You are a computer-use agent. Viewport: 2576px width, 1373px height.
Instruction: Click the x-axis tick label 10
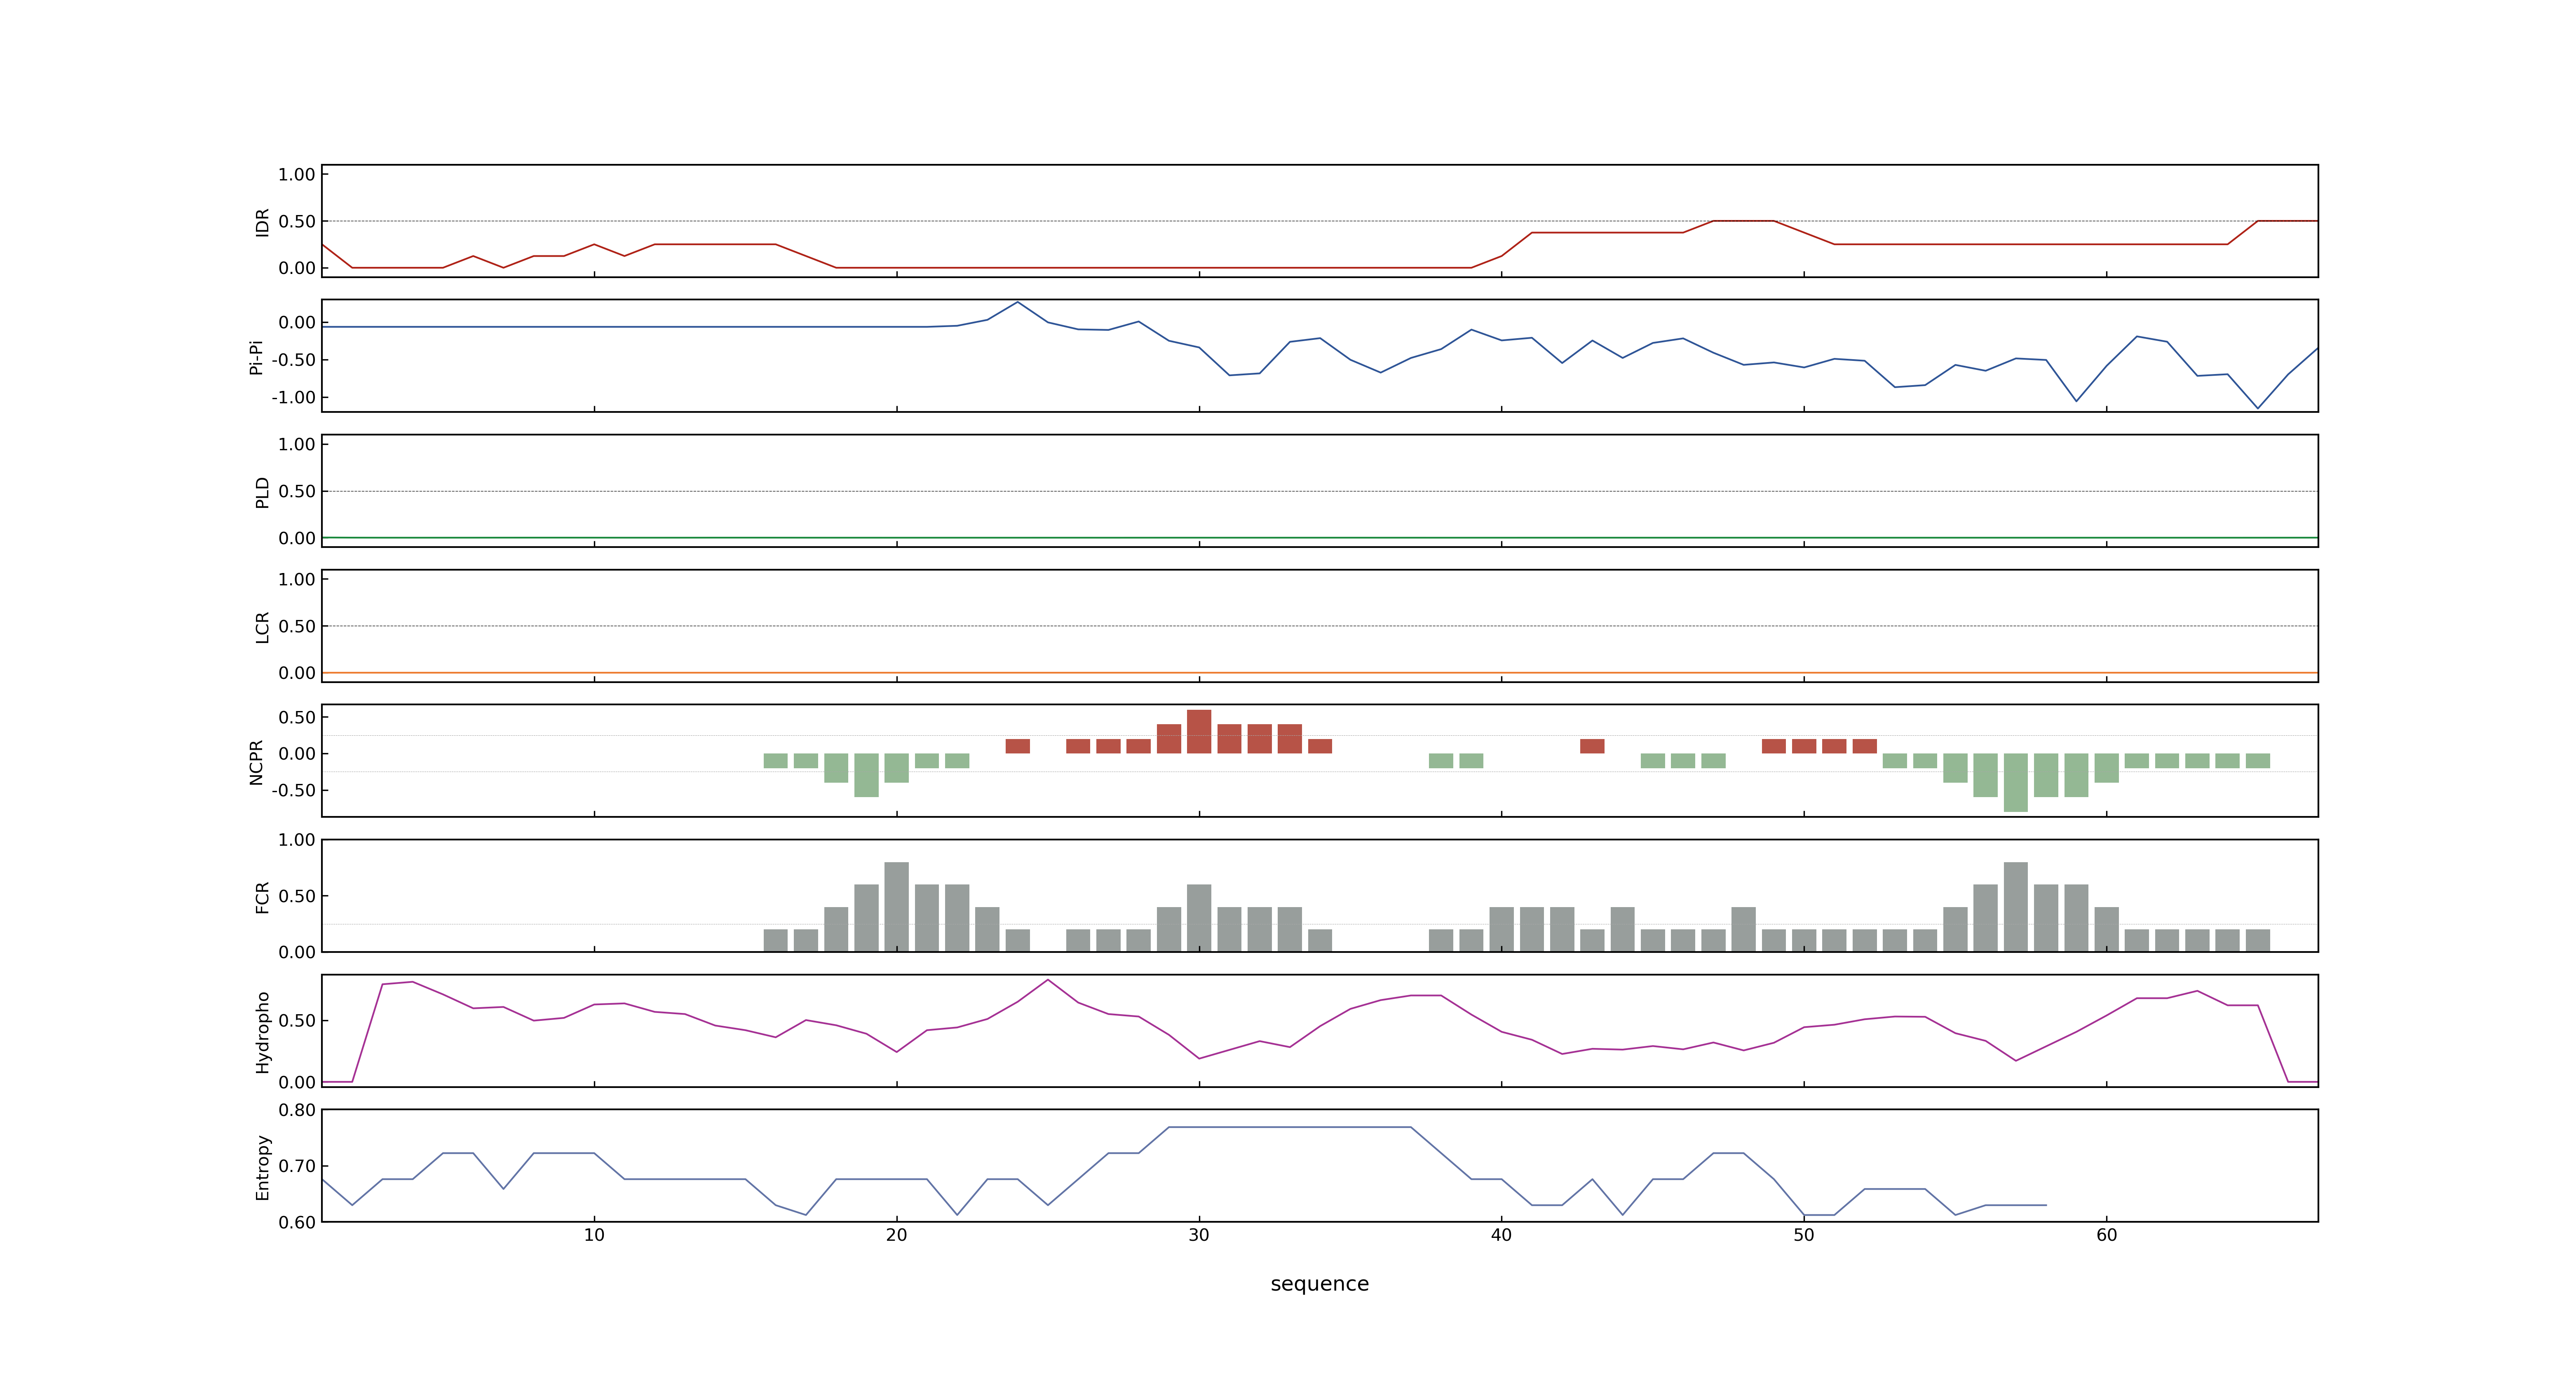coord(594,1235)
